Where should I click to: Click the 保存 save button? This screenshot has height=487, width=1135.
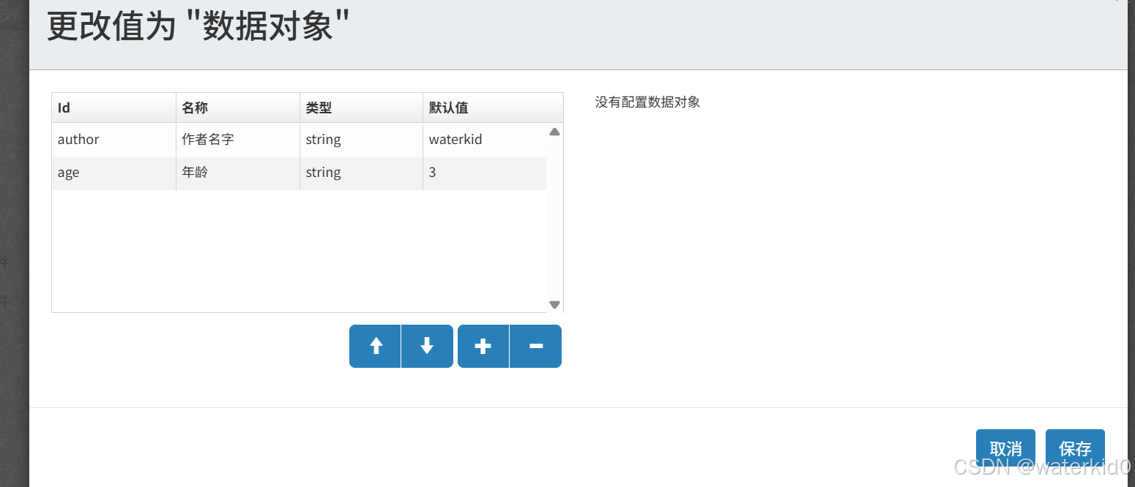click(1075, 448)
